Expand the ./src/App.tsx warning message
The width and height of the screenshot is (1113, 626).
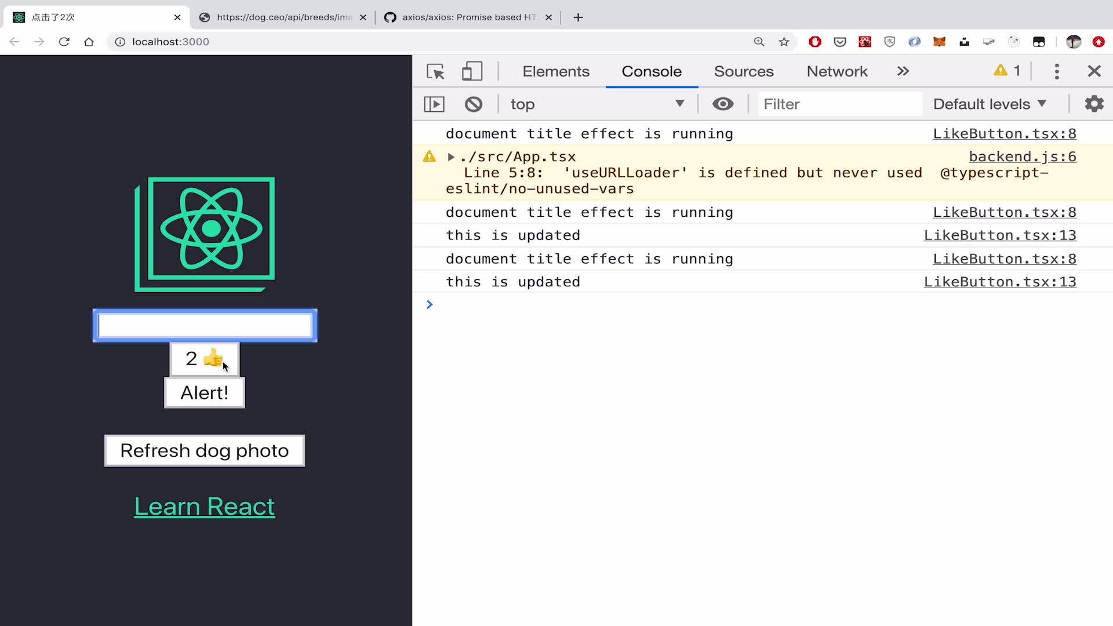point(451,157)
